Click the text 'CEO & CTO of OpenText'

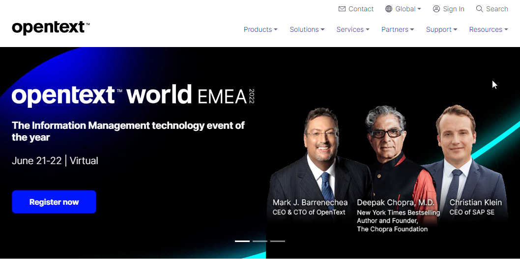309,213
